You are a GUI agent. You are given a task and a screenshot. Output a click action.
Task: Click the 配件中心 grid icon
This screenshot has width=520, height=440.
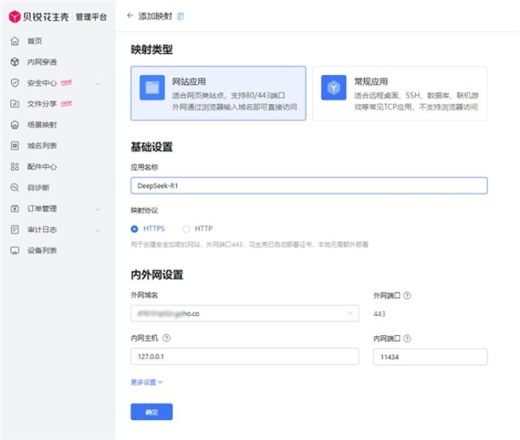(x=15, y=166)
